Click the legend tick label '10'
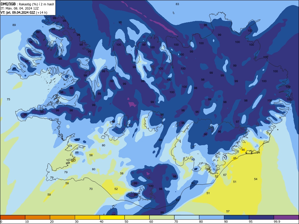 tap(27, 222)
